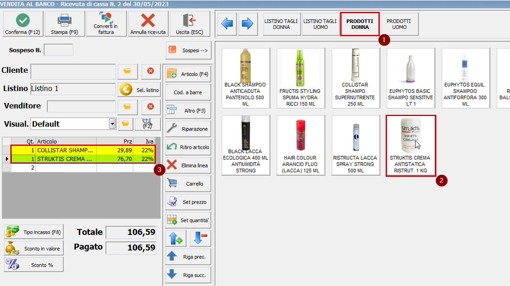Increase quantity with the up-arrow plus button
This screenshot has width=510, height=286.
[x=176, y=239]
